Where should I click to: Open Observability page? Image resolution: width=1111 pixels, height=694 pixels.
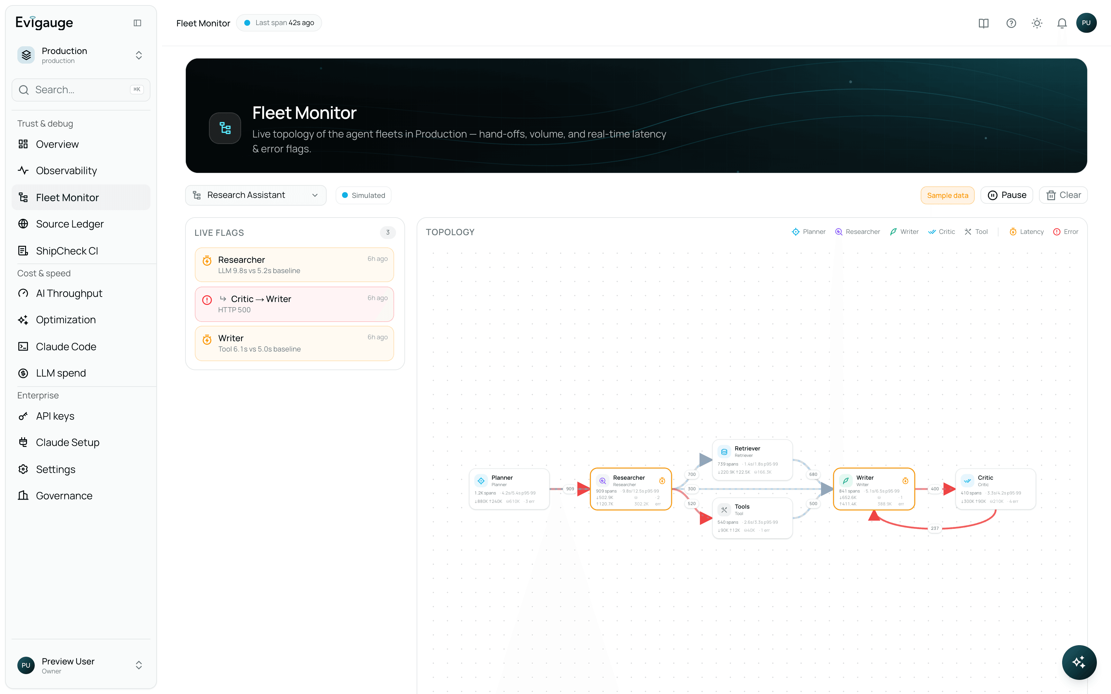coord(81,170)
